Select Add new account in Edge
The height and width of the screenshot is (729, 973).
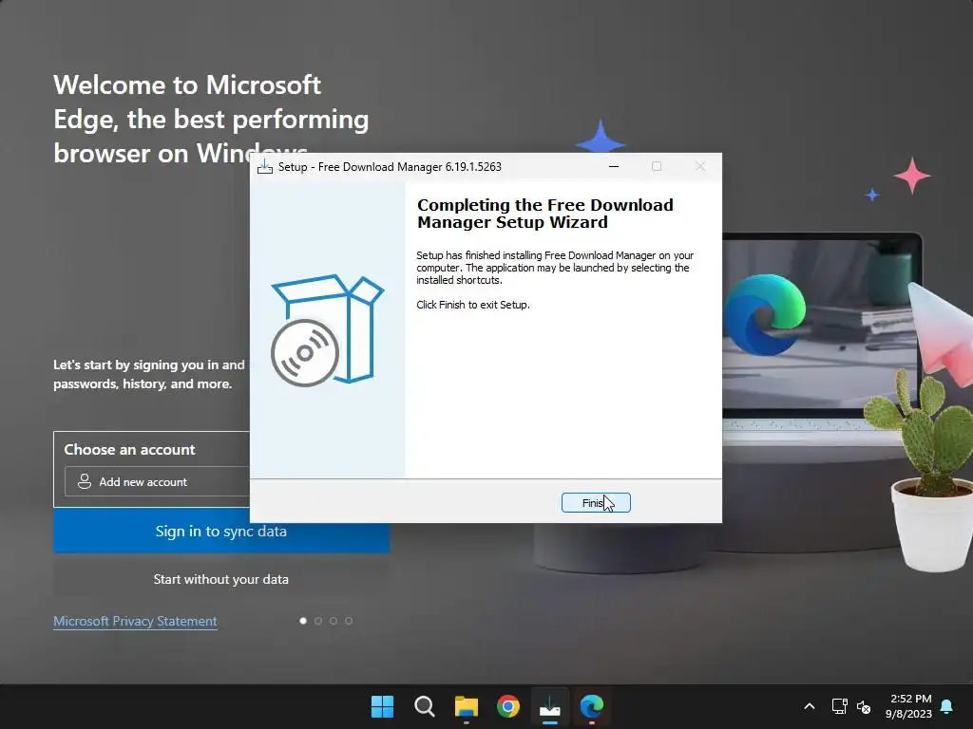coord(157,481)
